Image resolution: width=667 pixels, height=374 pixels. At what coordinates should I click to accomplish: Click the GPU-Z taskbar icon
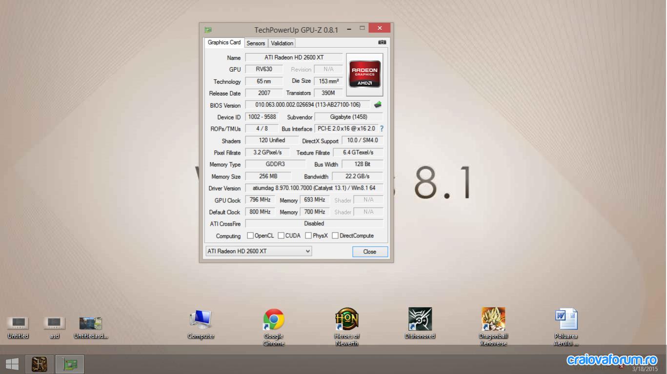70,364
